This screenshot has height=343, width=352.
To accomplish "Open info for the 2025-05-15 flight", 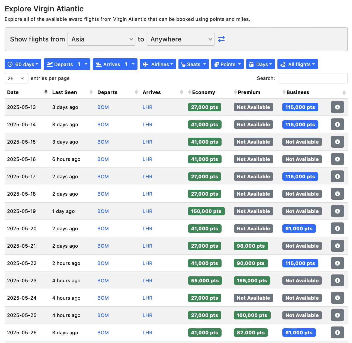I will [337, 142].
